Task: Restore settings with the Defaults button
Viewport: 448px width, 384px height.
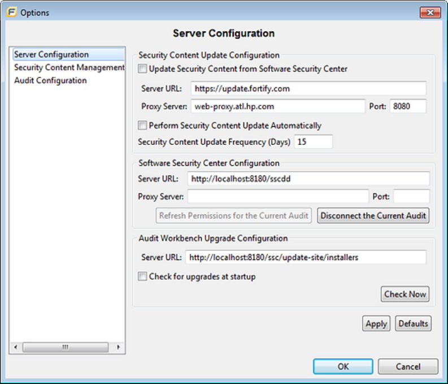Action: 414,324
